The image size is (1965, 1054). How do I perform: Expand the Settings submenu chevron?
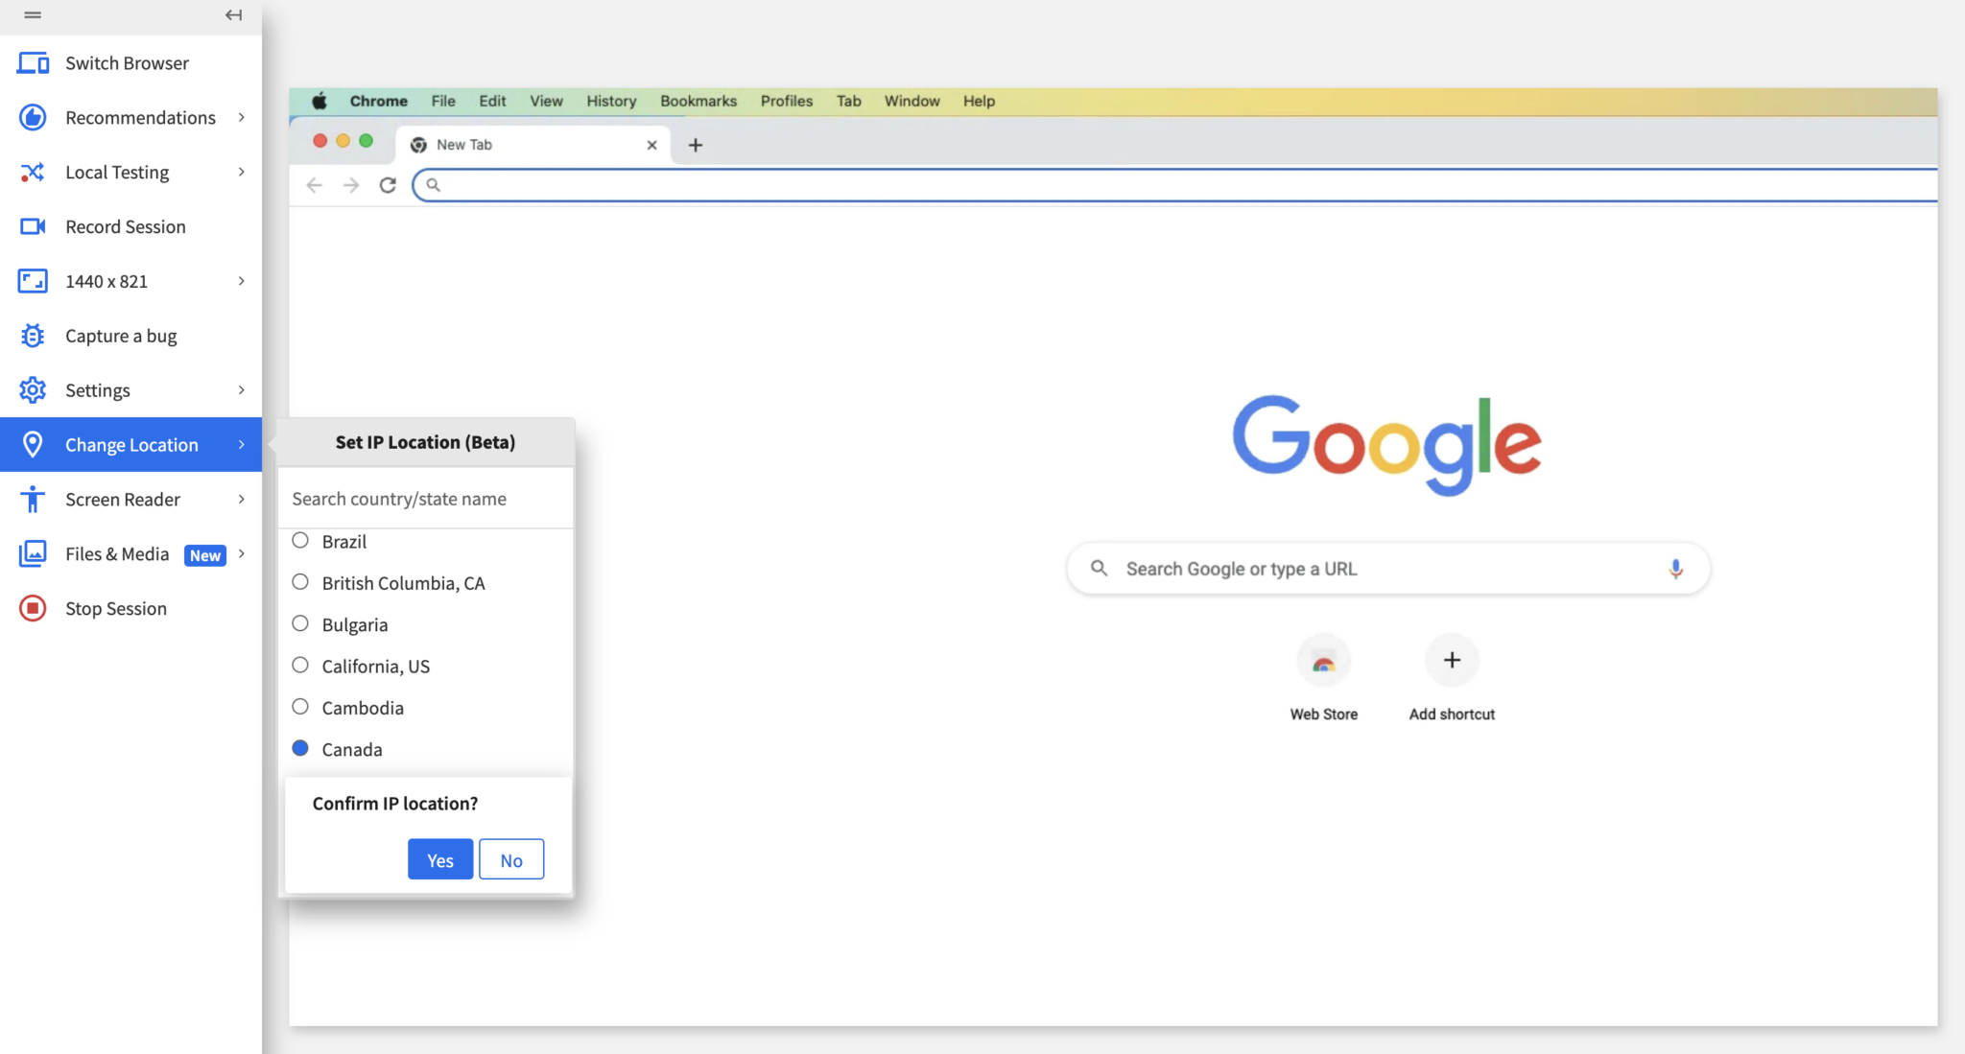tap(240, 389)
